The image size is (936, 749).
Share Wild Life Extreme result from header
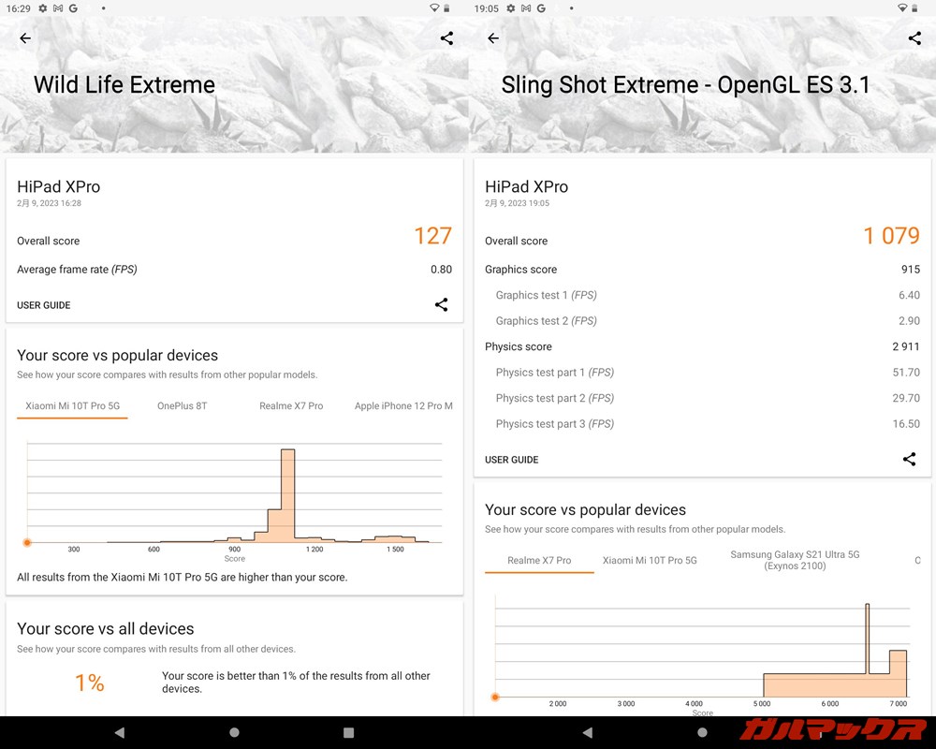point(446,38)
